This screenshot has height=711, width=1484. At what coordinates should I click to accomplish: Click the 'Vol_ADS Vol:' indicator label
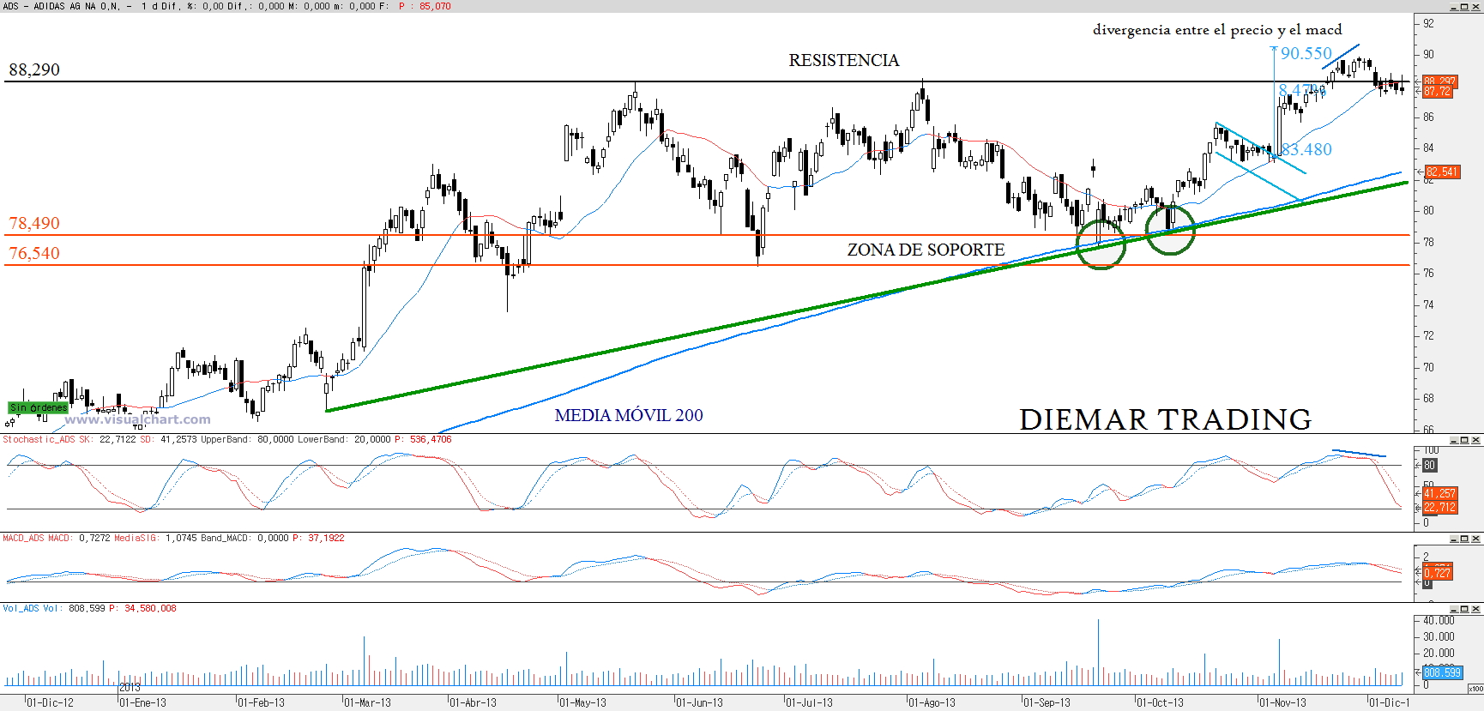tap(31, 609)
